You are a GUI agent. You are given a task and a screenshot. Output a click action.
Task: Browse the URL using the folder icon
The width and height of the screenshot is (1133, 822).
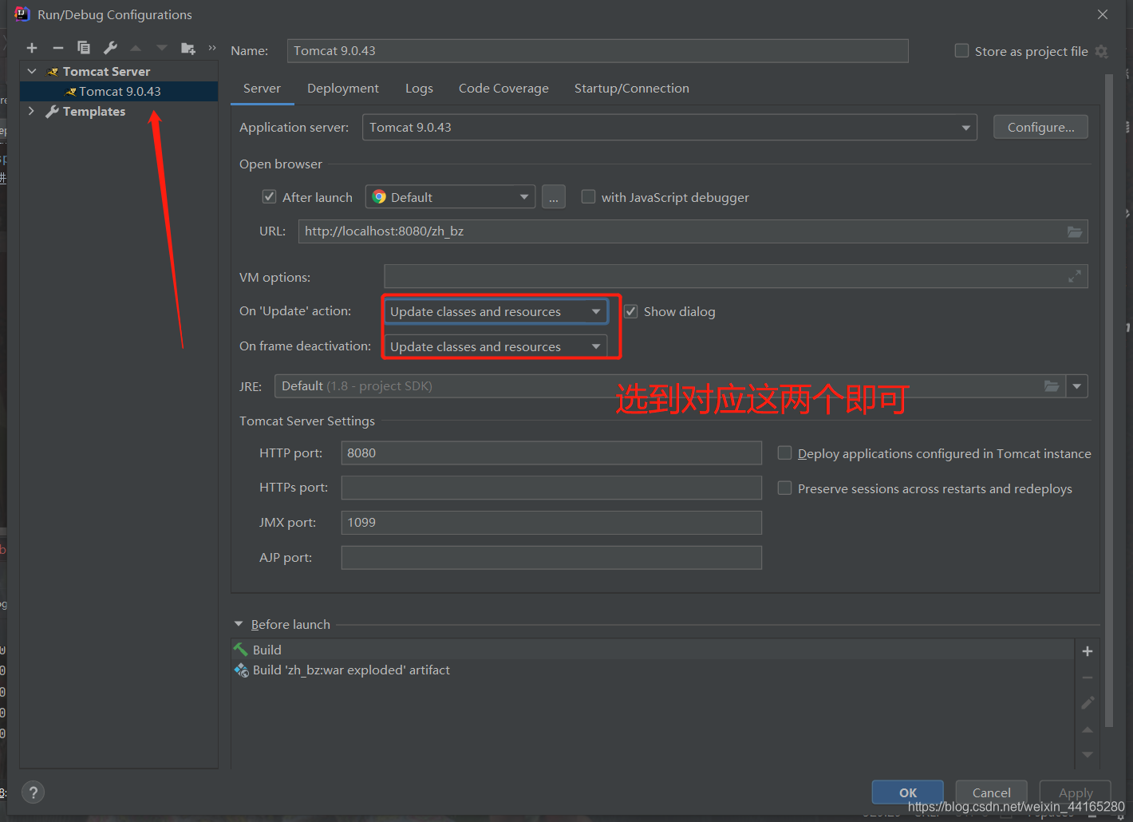tap(1075, 231)
